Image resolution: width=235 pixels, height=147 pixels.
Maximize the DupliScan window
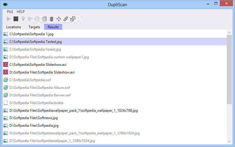[x=216, y=4]
